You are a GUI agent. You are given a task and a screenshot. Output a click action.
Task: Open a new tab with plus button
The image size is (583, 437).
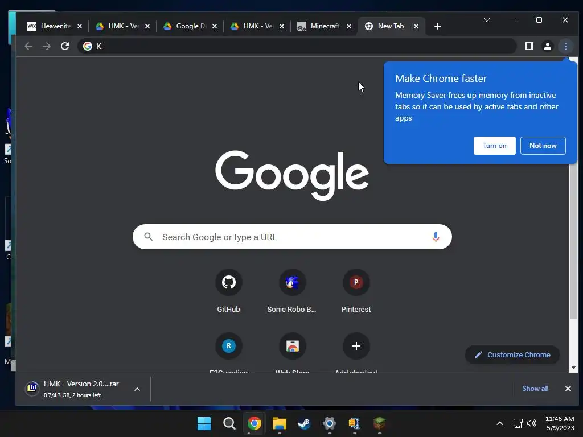438,26
